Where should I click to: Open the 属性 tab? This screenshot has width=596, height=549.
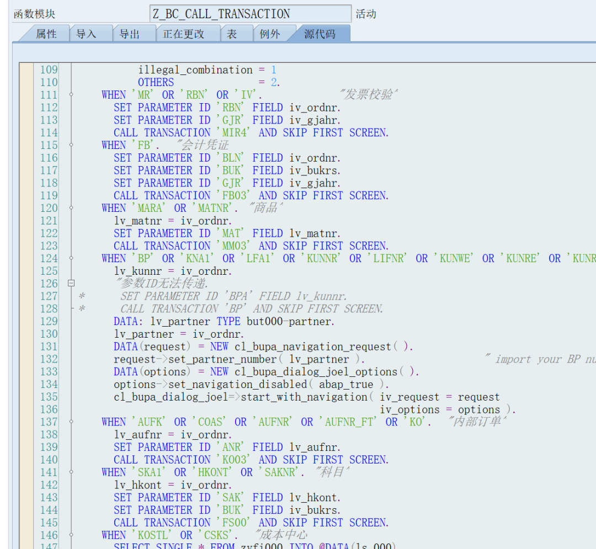click(46, 34)
